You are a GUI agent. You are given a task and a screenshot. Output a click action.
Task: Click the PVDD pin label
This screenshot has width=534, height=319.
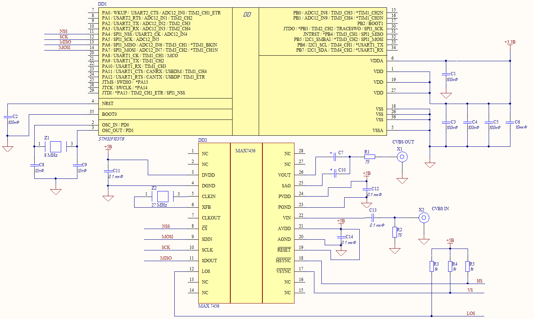285,197
